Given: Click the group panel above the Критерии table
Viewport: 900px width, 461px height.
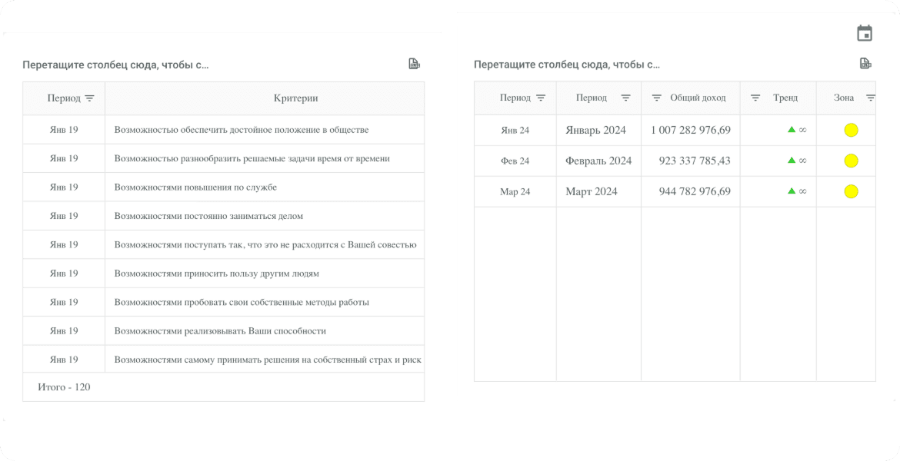Looking at the screenshot, I should pyautogui.click(x=115, y=65).
